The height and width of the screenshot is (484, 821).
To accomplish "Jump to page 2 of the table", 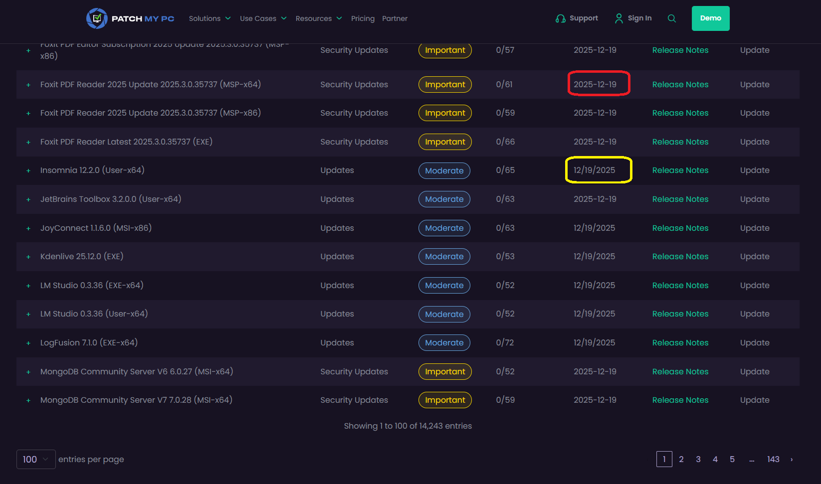I will [x=681, y=460].
